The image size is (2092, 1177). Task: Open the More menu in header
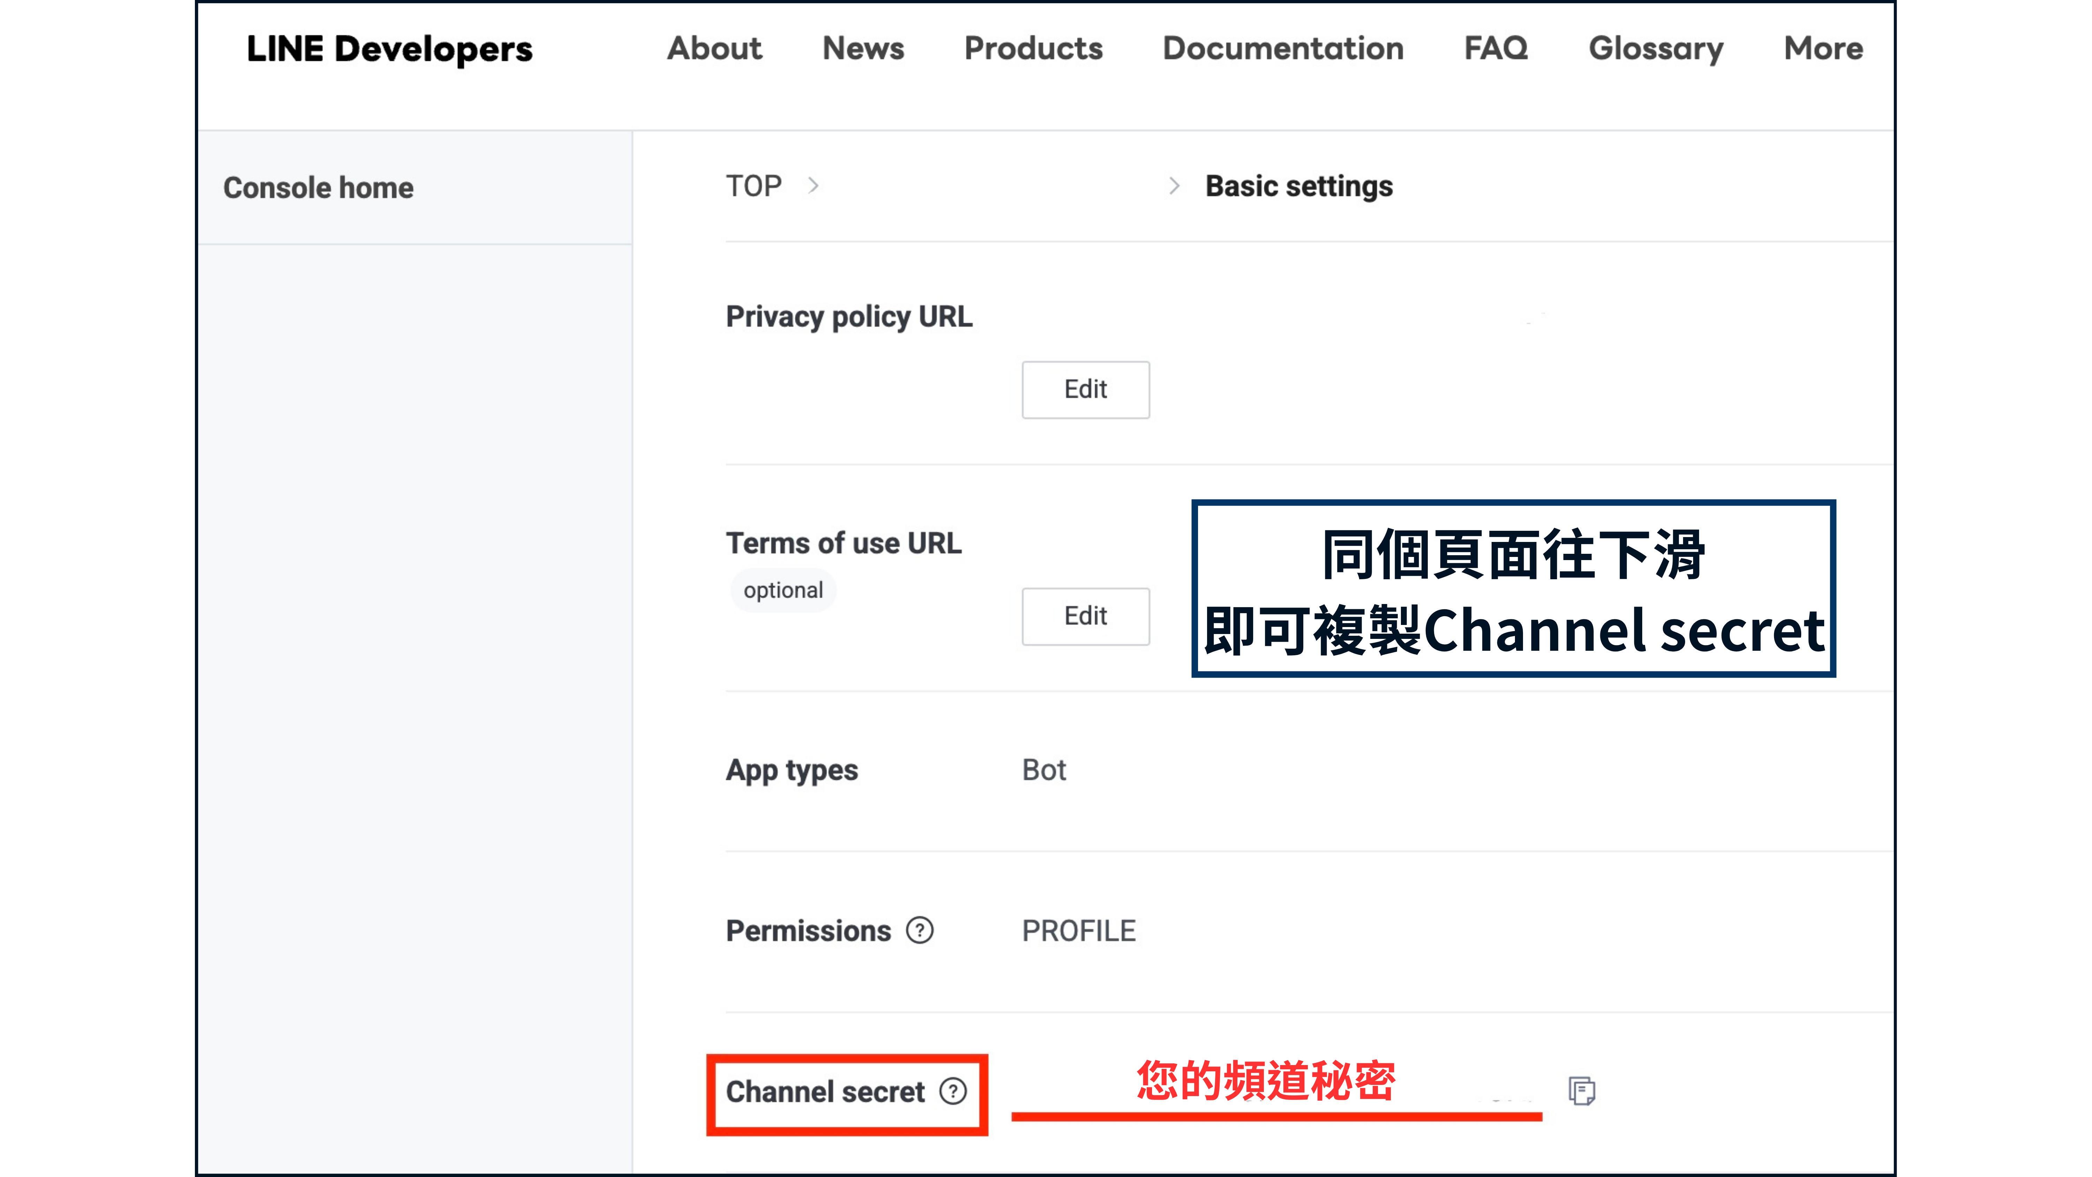point(1822,49)
